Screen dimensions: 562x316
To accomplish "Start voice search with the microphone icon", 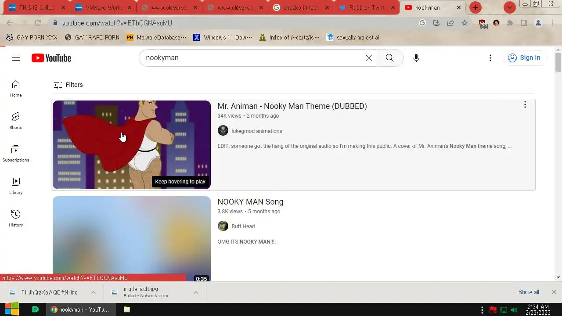I will [x=416, y=58].
